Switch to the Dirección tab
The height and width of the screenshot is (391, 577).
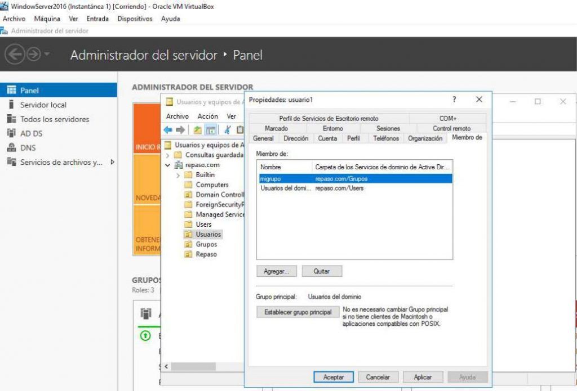296,138
